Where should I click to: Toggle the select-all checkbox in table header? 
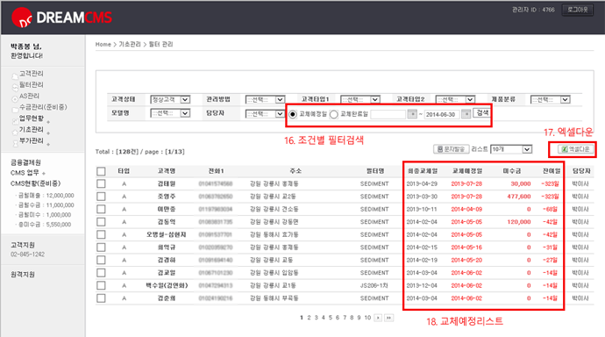101,171
